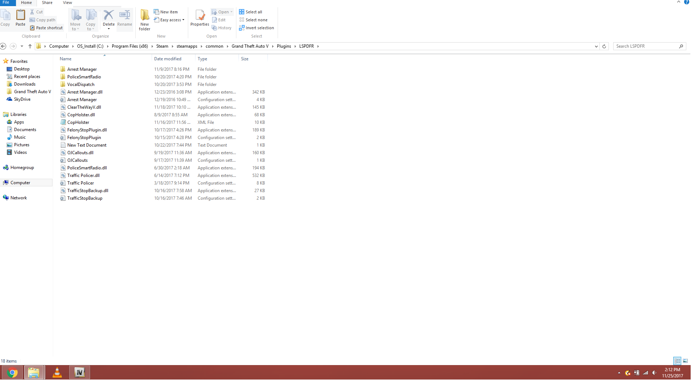Click Invert selection button
This screenshot has height=390, width=695.
[256, 28]
